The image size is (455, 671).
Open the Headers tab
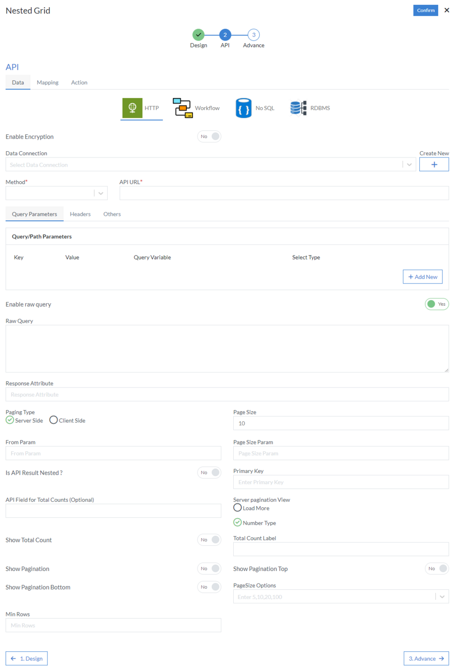pos(80,214)
